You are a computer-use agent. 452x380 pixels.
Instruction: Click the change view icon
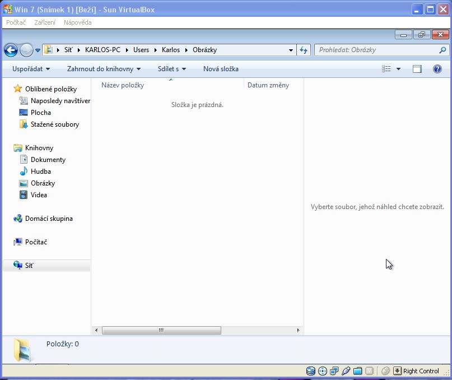click(386, 69)
